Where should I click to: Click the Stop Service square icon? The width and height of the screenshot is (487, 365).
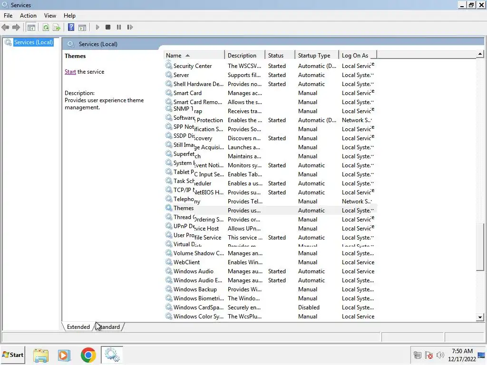(x=108, y=27)
